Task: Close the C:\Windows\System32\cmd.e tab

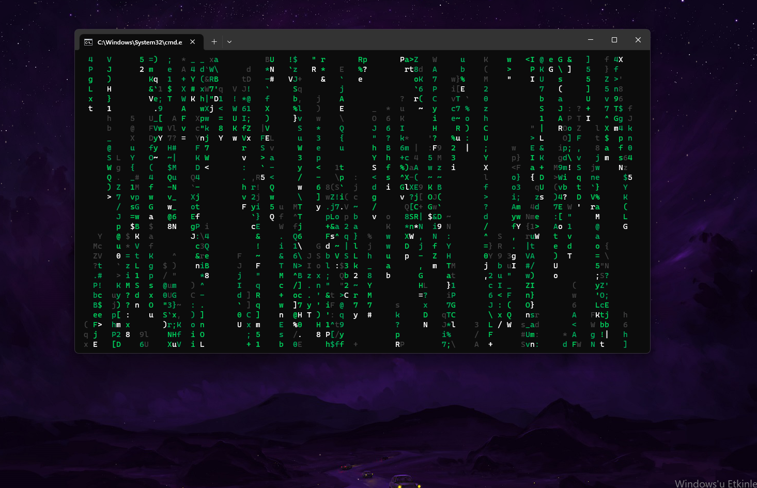Action: click(x=192, y=41)
